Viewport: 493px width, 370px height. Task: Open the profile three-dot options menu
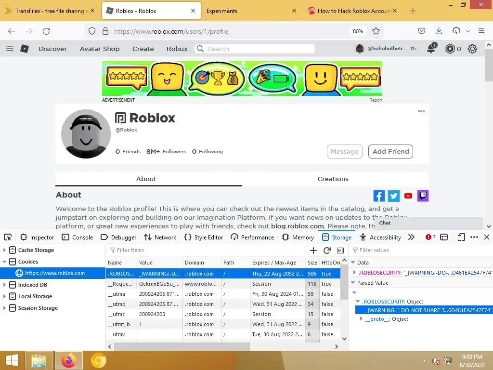click(x=421, y=111)
